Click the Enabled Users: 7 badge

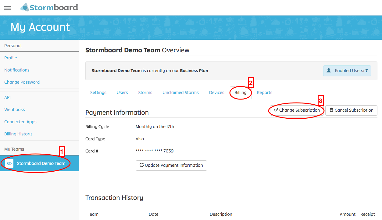(x=347, y=71)
